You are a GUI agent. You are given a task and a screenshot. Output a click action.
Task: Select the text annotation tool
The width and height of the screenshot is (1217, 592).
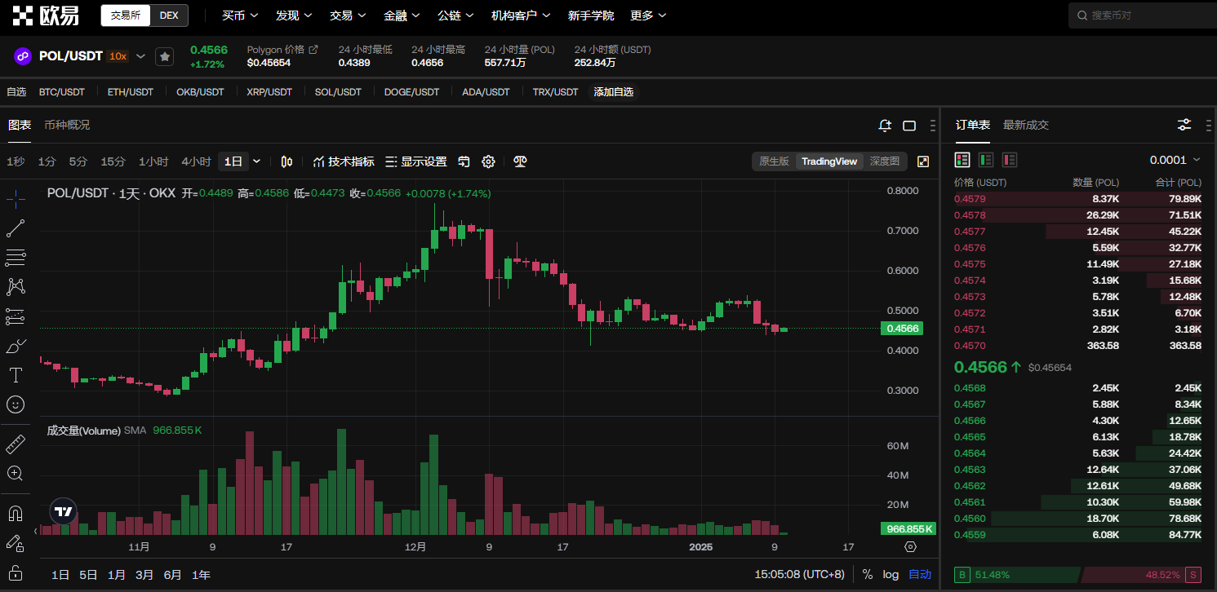[16, 375]
